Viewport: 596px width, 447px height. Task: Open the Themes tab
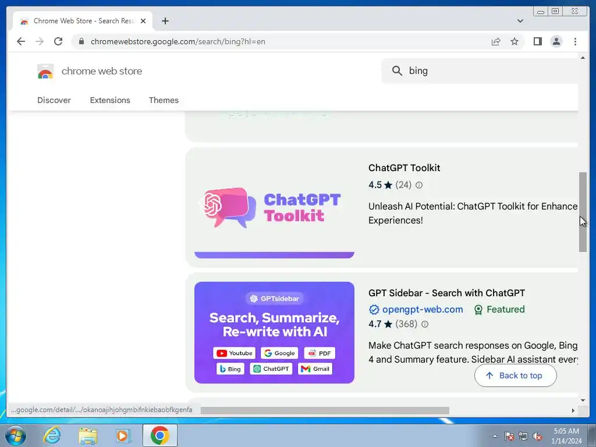[164, 100]
